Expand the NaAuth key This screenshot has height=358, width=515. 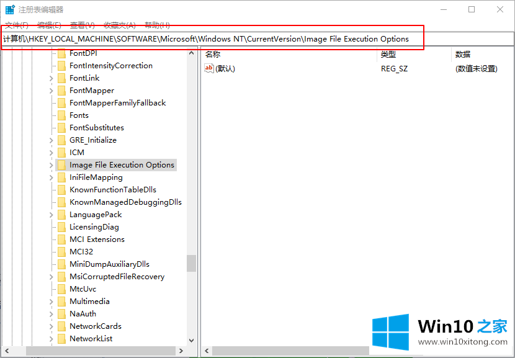pyautogui.click(x=51, y=314)
